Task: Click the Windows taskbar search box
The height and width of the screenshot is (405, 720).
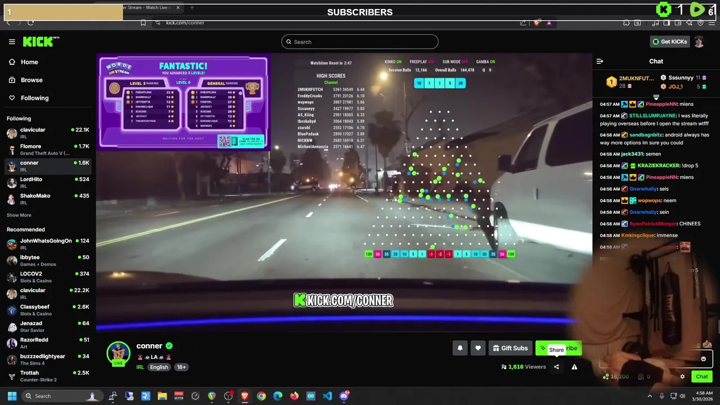Action: point(62,396)
